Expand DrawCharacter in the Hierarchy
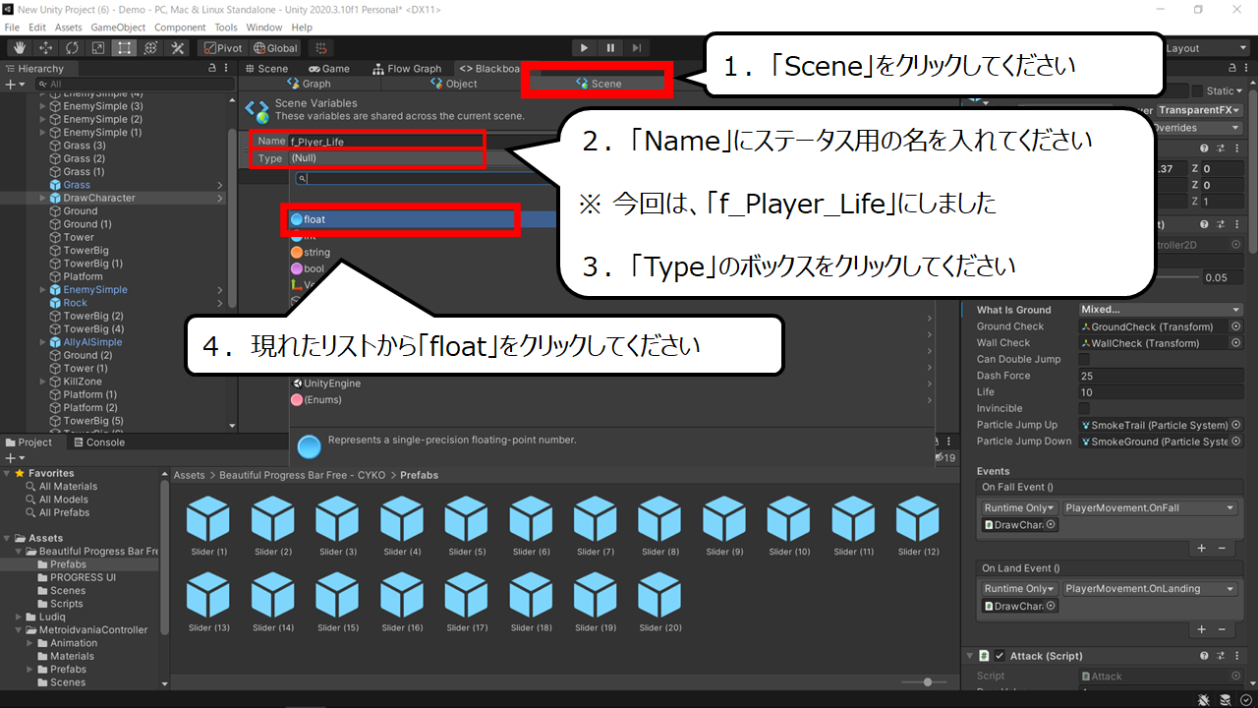Viewport: 1258px width, 708px height. pos(41,198)
